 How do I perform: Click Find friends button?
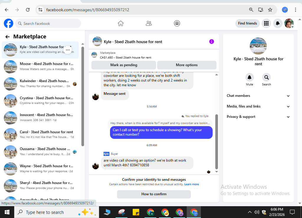coord(247,23)
